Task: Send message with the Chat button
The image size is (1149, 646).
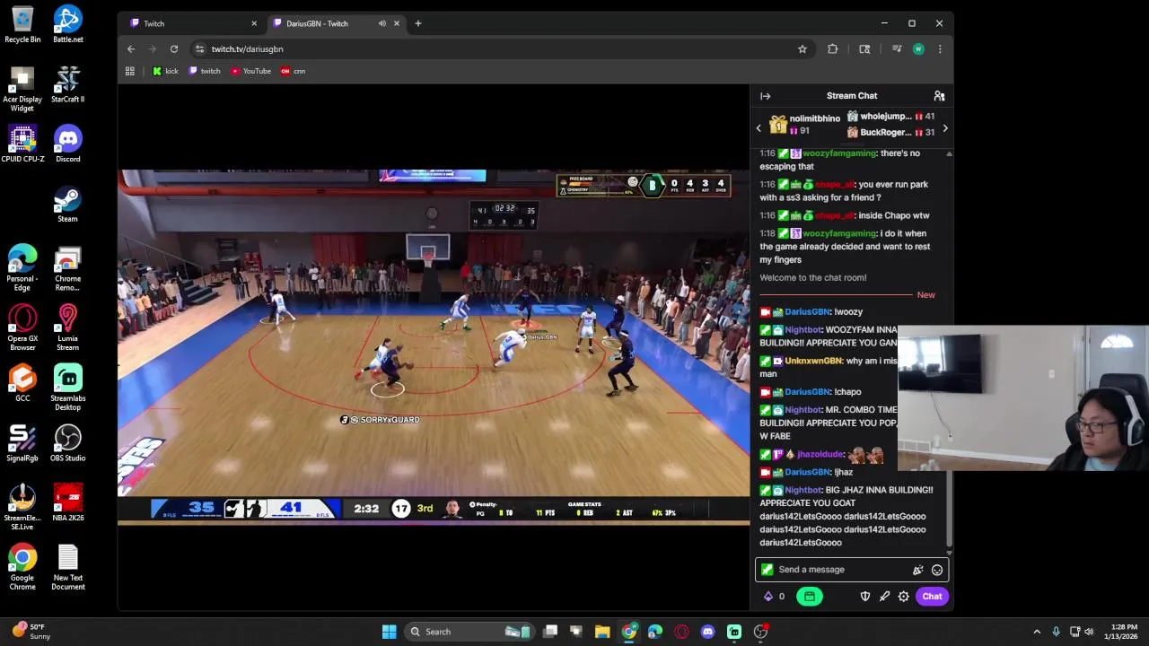Action: (932, 597)
